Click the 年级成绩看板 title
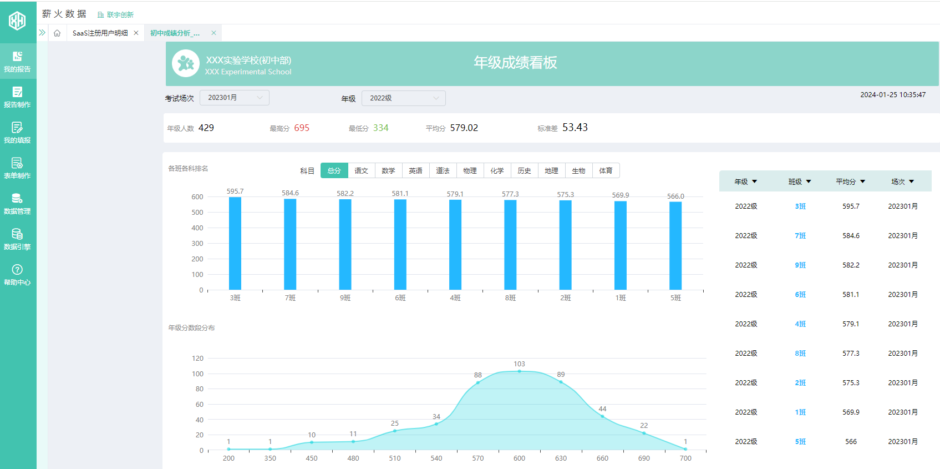The height and width of the screenshot is (469, 940). point(515,63)
